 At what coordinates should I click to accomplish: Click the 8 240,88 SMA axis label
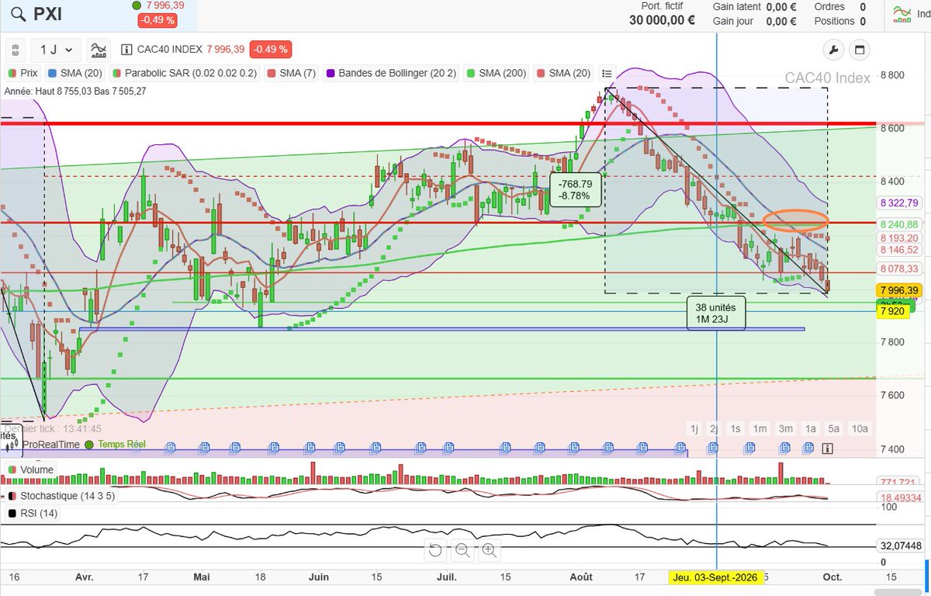coord(898,224)
